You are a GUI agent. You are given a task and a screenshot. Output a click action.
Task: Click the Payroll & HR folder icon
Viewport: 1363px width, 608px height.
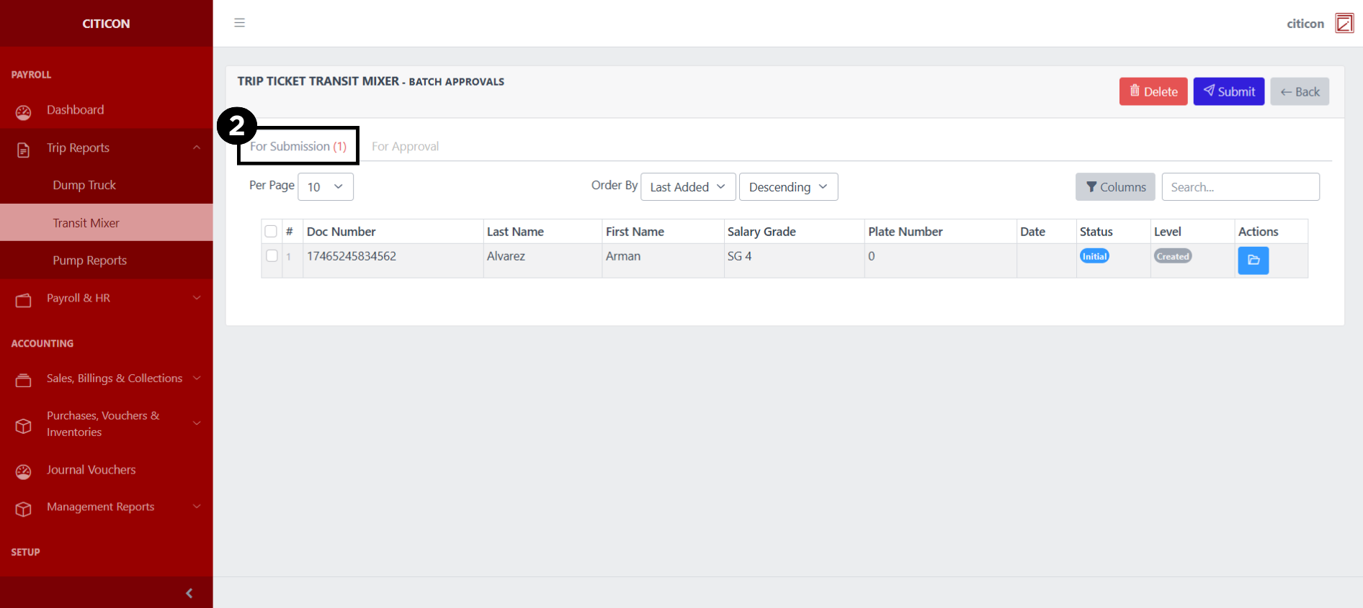point(24,300)
